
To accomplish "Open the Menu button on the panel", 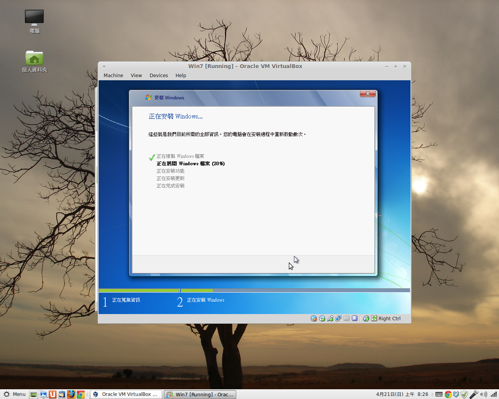I will tap(14, 394).
